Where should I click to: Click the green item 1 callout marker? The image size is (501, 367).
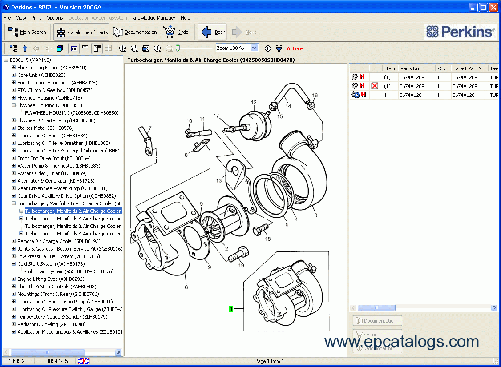click(231, 309)
